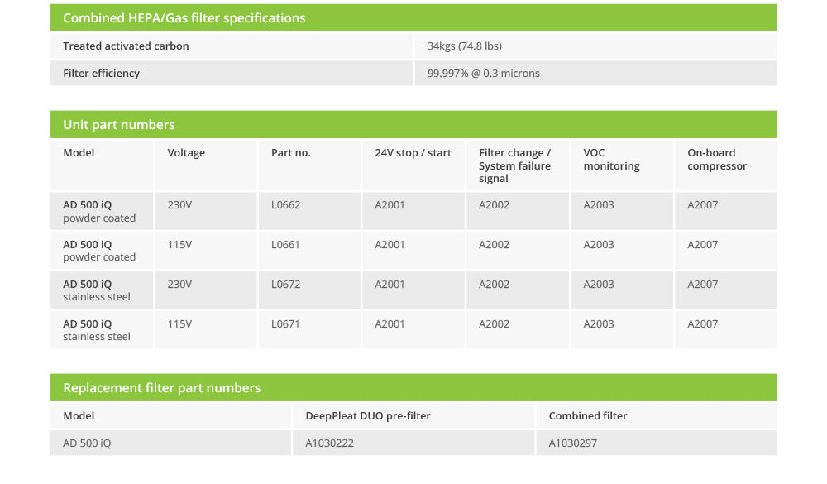Select the 24V stop / start column header
The width and height of the screenshot is (827, 484).
point(413,153)
